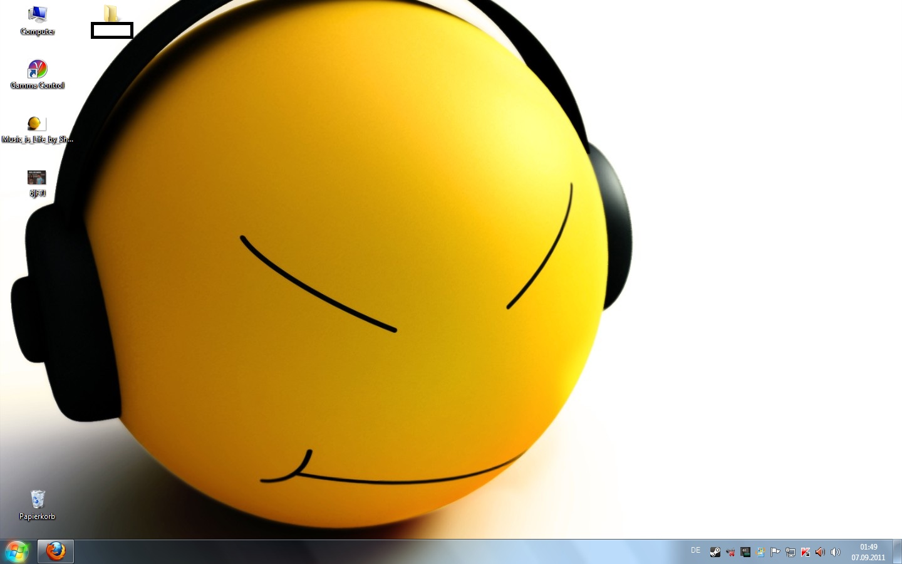Open the network connection tray icon
This screenshot has height=564, width=902.
[791, 552]
